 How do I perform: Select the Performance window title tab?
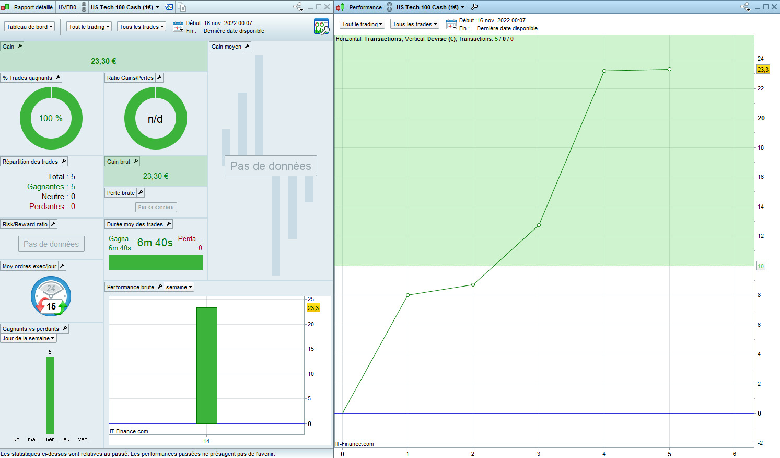coord(365,7)
